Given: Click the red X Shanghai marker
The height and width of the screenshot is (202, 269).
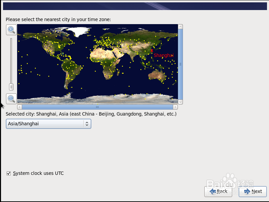Looking at the screenshot, I should (152, 51).
